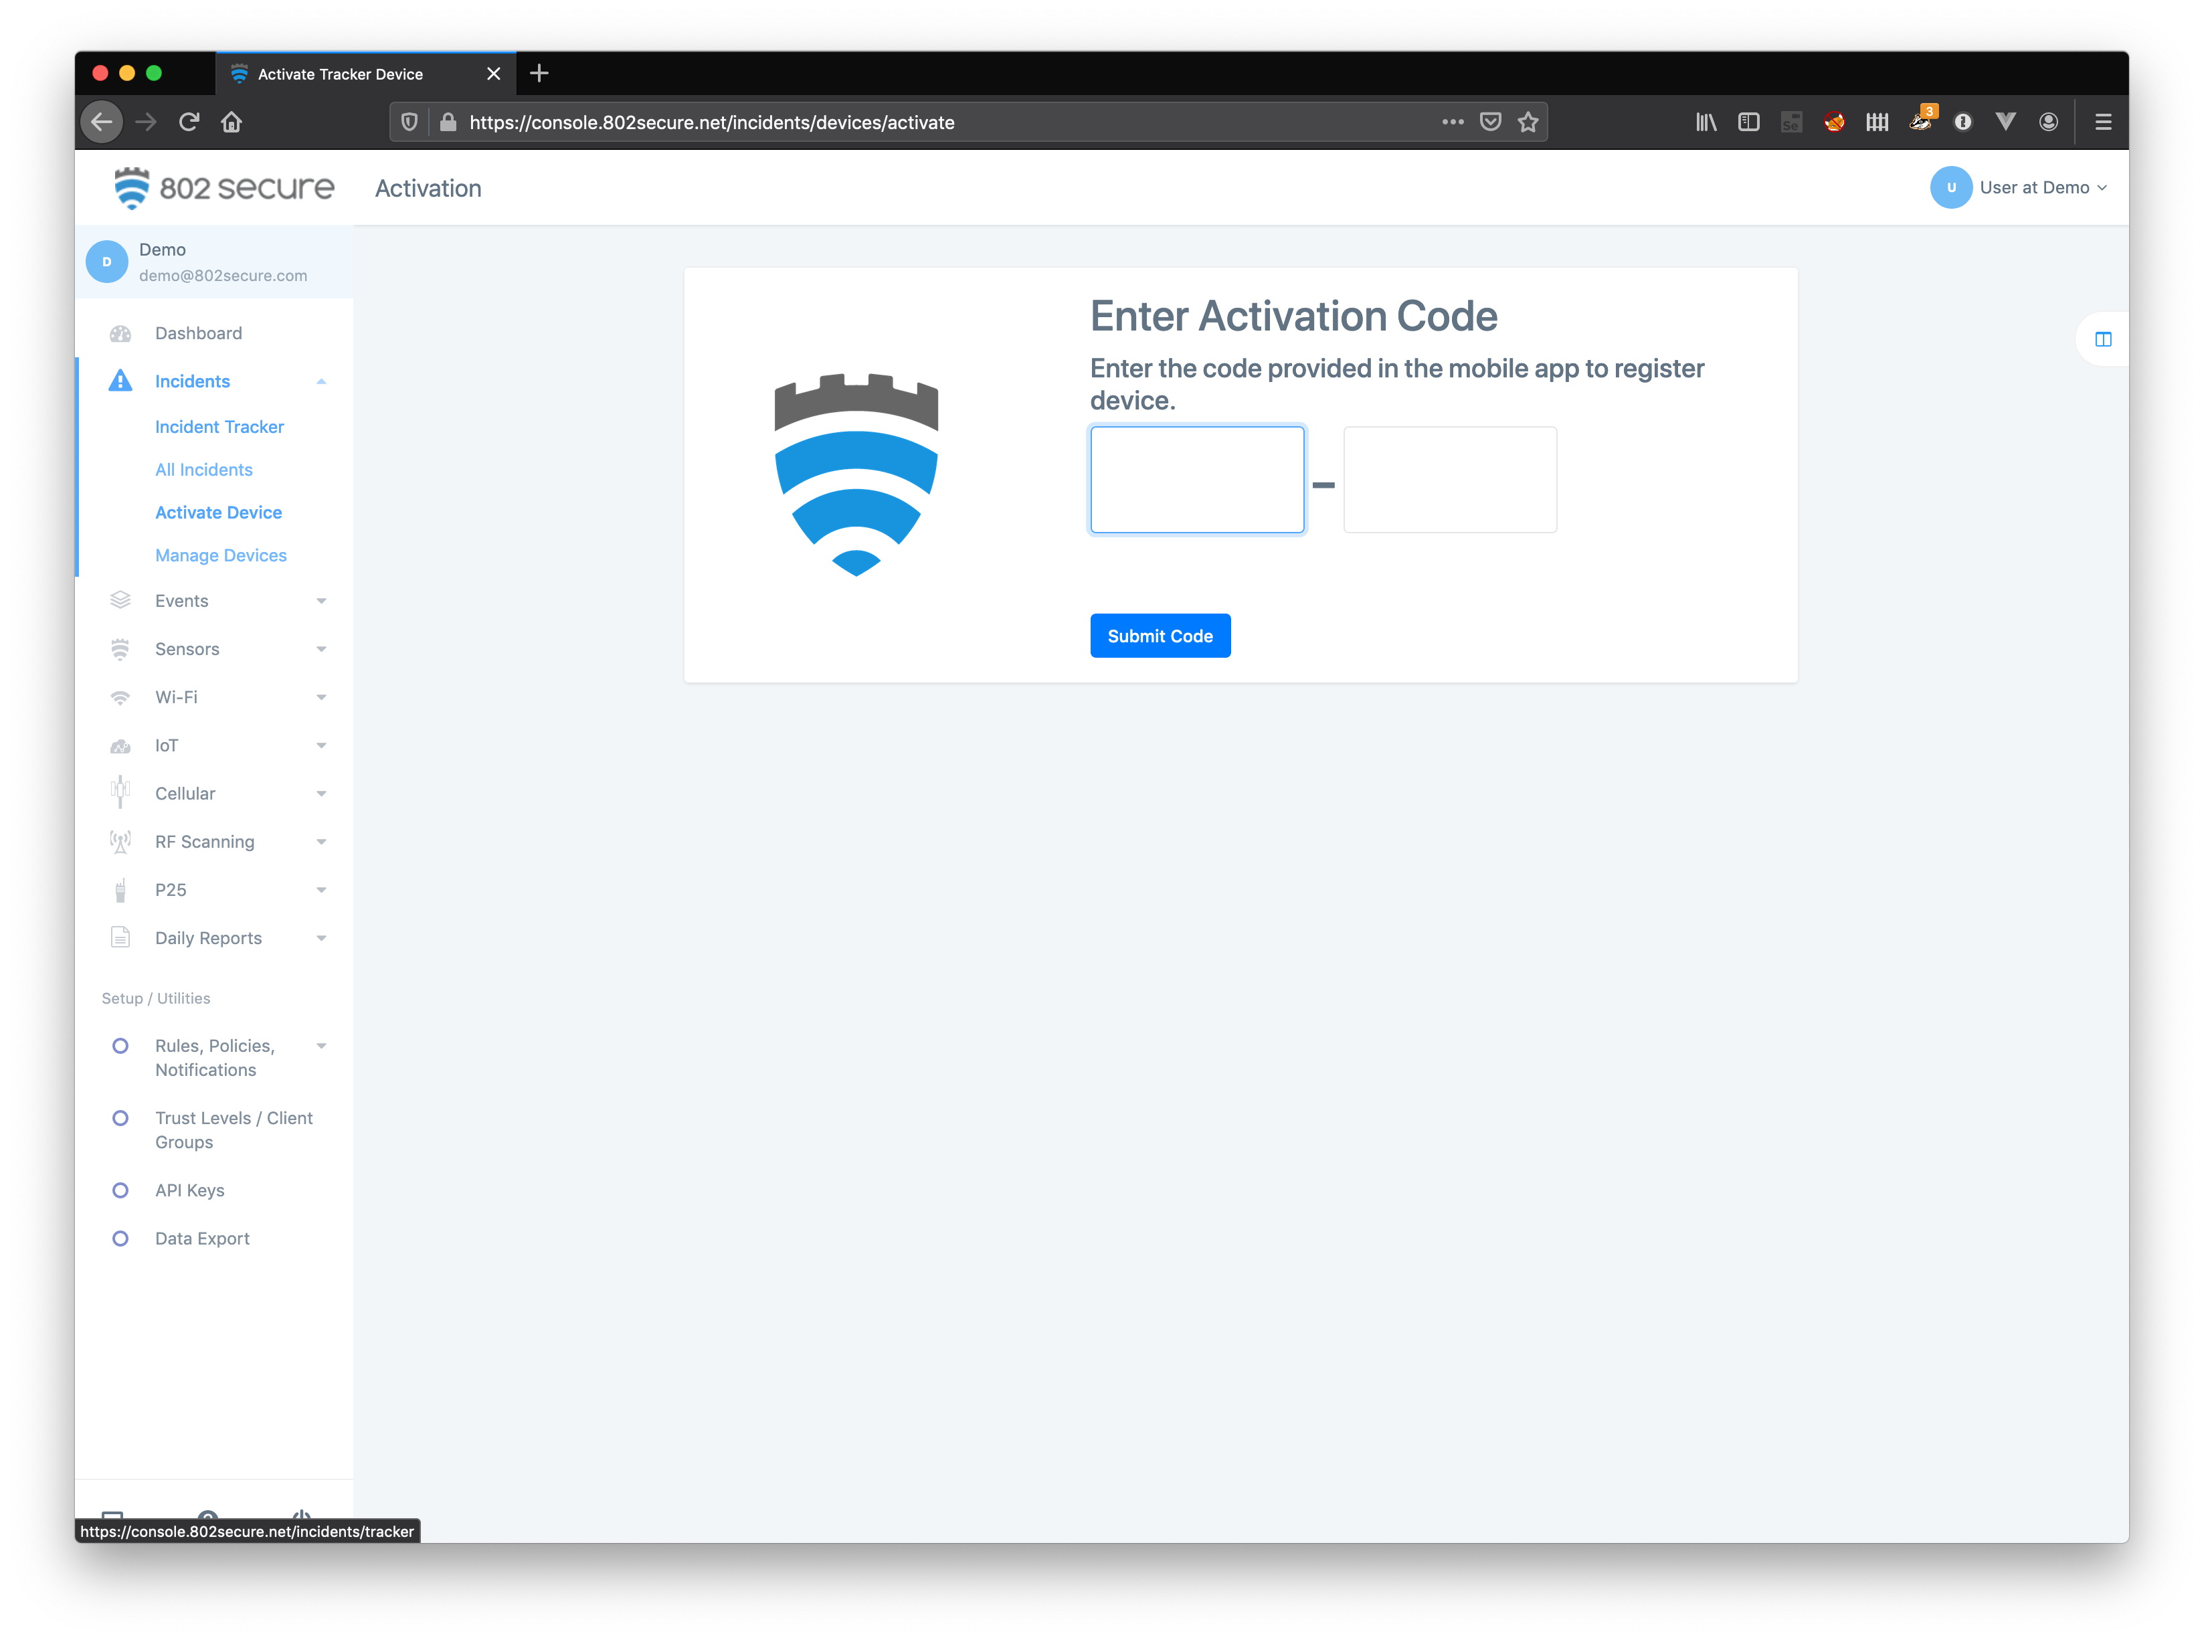The width and height of the screenshot is (2204, 1642).
Task: Click the Incidents warning triangle icon
Action: click(120, 381)
